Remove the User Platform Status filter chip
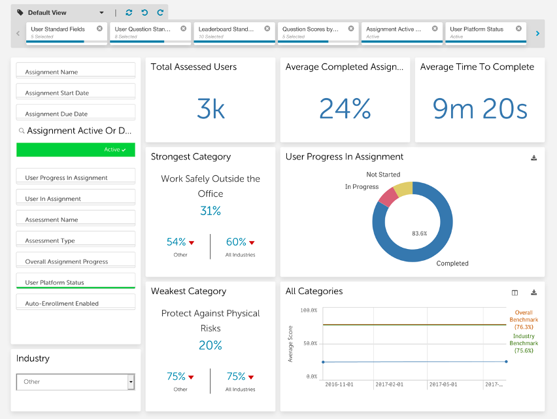Screen dimensions: 557x419 pyautogui.click(x=519, y=28)
